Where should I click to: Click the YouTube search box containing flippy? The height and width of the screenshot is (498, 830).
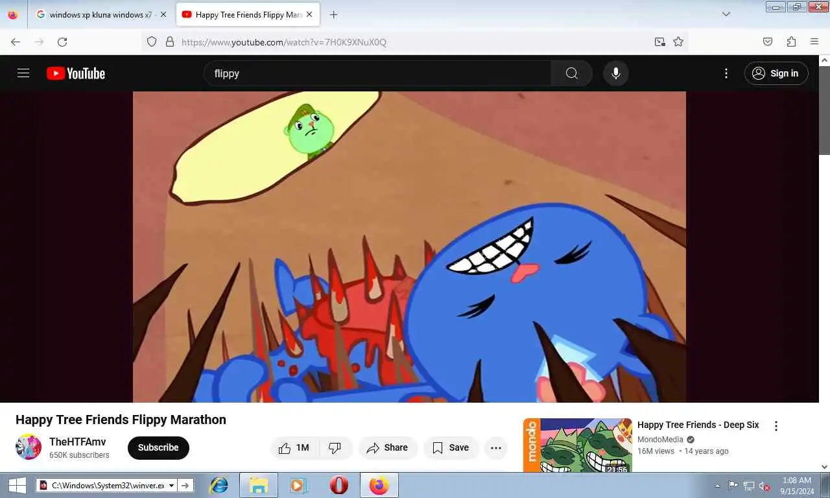point(377,73)
